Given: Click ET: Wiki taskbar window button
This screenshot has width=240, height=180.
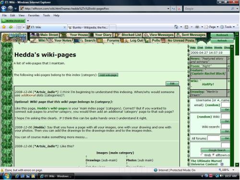Looking at the screenshot, I should pos(56,176).
